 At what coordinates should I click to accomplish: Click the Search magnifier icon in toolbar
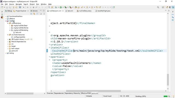[x=158, y=7]
